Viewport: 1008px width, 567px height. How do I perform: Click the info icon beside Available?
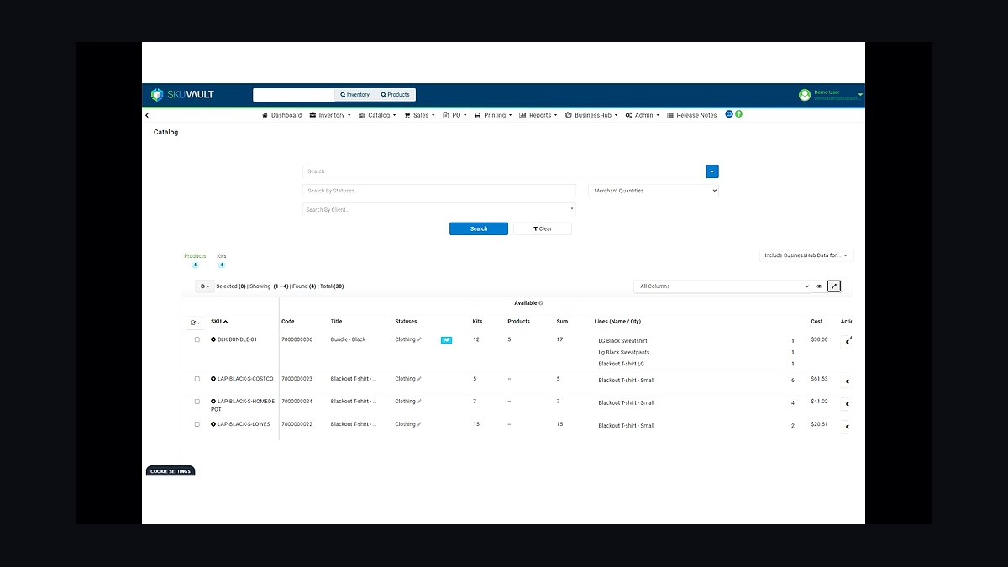click(x=541, y=303)
